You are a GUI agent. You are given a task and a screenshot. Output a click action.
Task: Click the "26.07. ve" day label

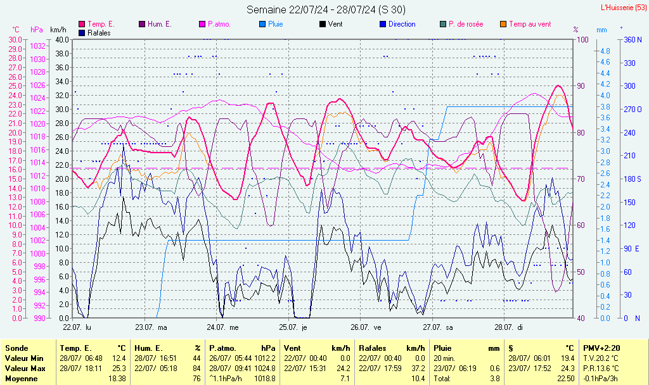coord(366,327)
